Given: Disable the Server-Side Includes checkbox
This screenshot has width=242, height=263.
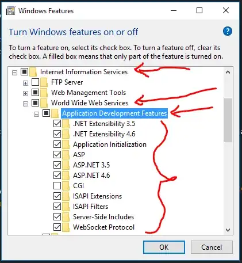Looking at the screenshot, I should (x=57, y=217).
